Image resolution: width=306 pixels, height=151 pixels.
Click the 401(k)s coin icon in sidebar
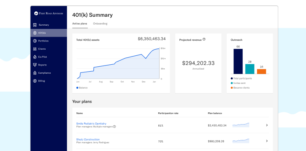click(35, 33)
